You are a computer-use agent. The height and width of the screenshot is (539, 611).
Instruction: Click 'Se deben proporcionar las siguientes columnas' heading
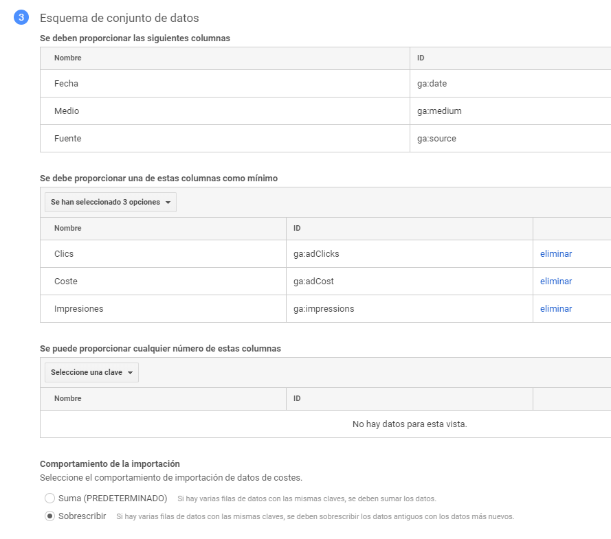tap(135, 38)
